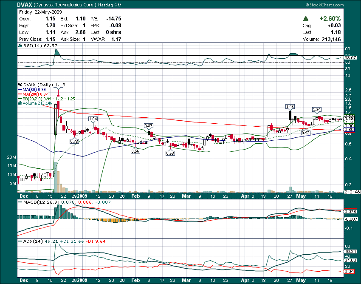Click the green up-triangle change indicator

click(305, 18)
